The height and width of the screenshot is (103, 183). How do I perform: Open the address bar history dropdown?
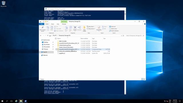pos(122,35)
